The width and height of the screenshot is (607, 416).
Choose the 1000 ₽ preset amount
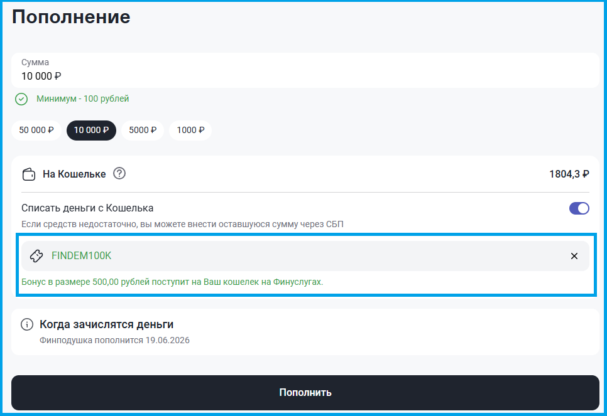pyautogui.click(x=190, y=131)
